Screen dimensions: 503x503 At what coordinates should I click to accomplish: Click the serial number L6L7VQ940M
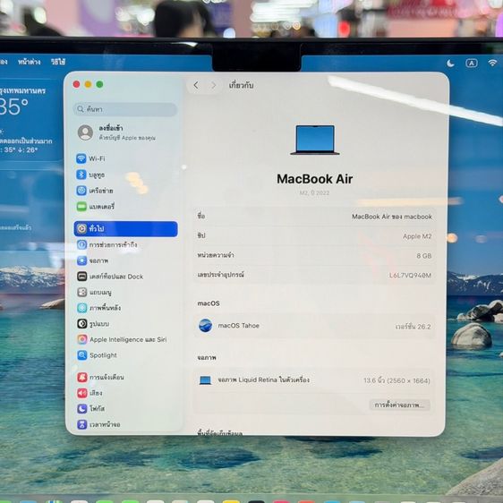click(410, 276)
